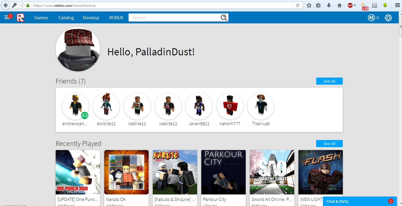Go back with browser back arrow

pyautogui.click(x=5, y=5)
